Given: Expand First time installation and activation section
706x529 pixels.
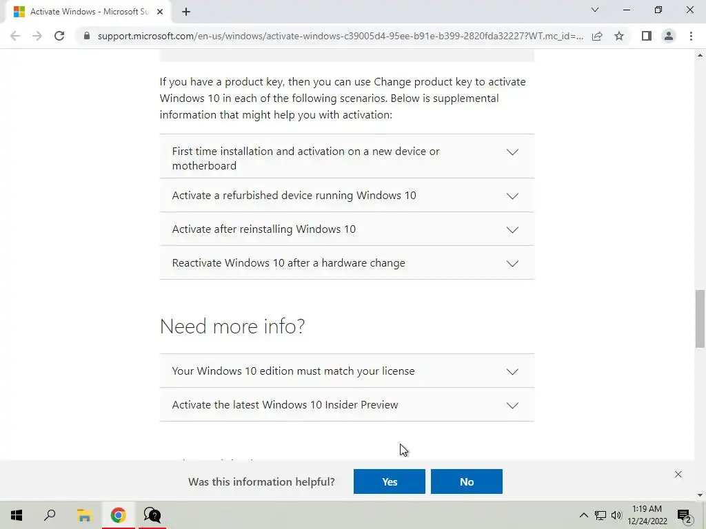Looking at the screenshot, I should (347, 156).
